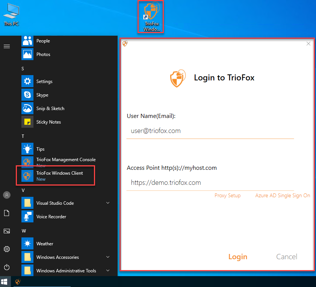This screenshot has height=287, width=316.
Task: Click the Login button
Action: point(238,257)
